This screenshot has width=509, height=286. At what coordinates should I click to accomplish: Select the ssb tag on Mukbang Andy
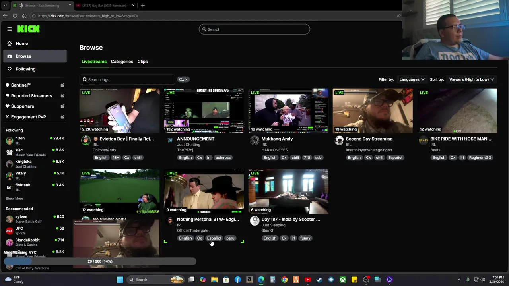[x=319, y=158]
